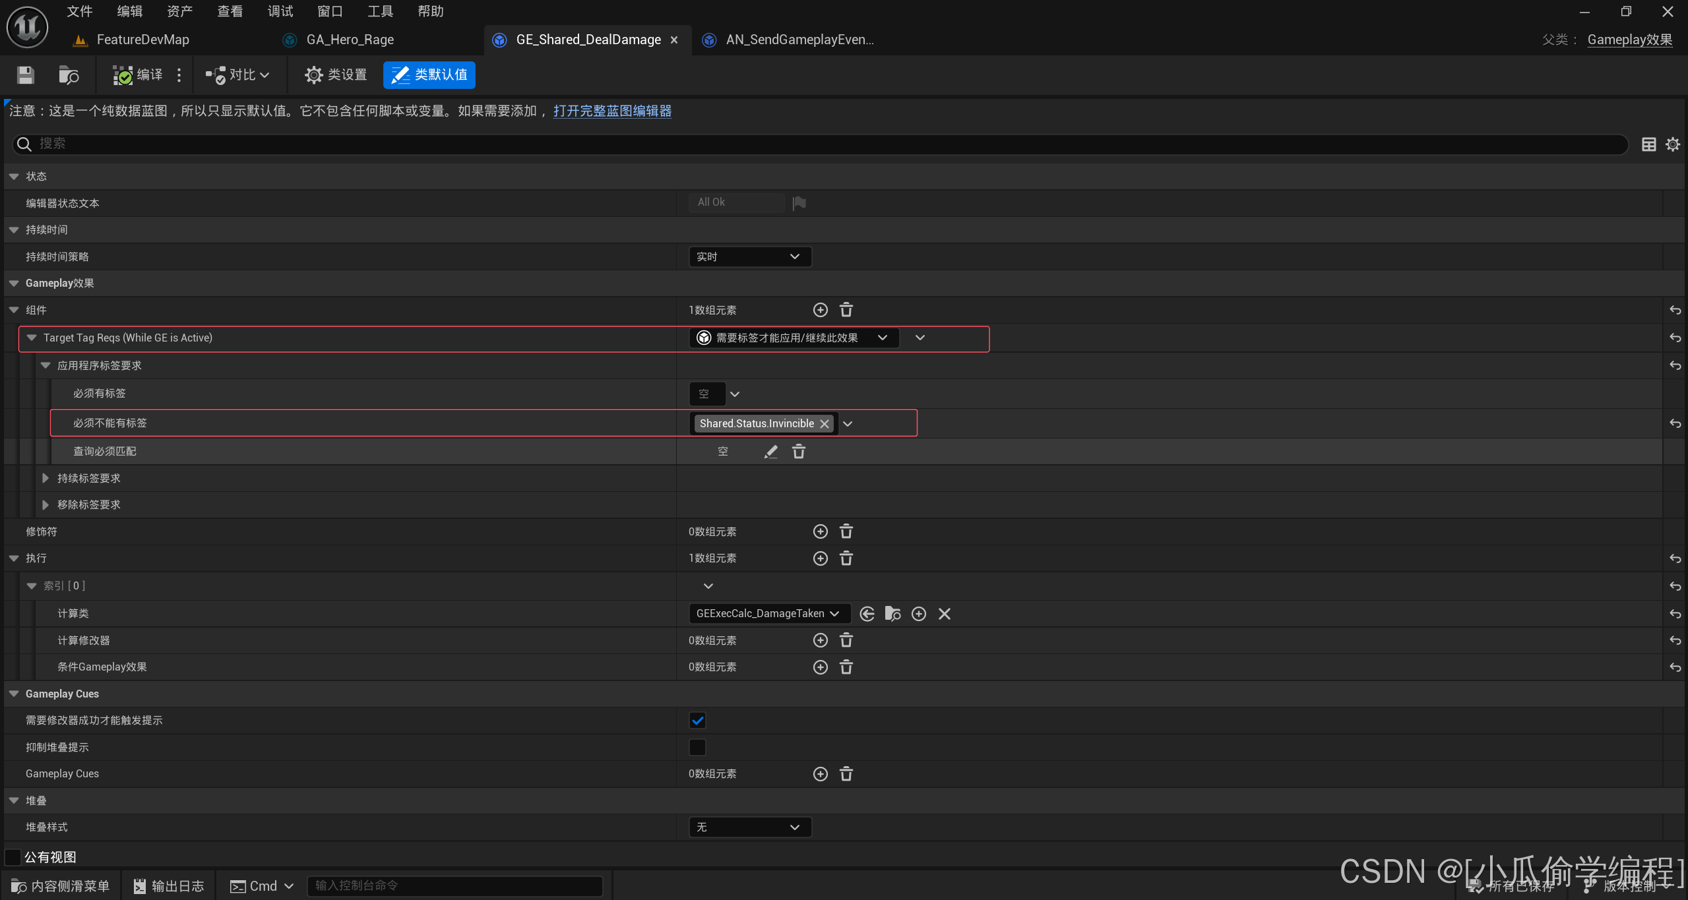Open the Cmd console type dropdown

[x=261, y=886]
